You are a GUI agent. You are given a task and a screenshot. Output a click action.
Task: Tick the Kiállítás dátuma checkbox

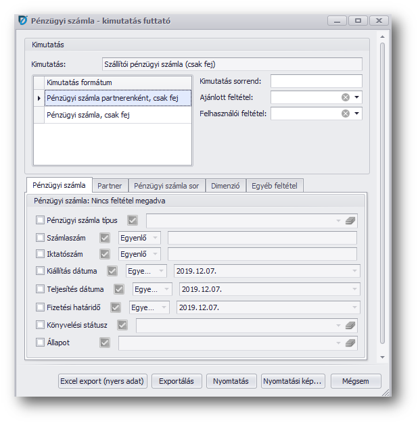pyautogui.click(x=40, y=272)
